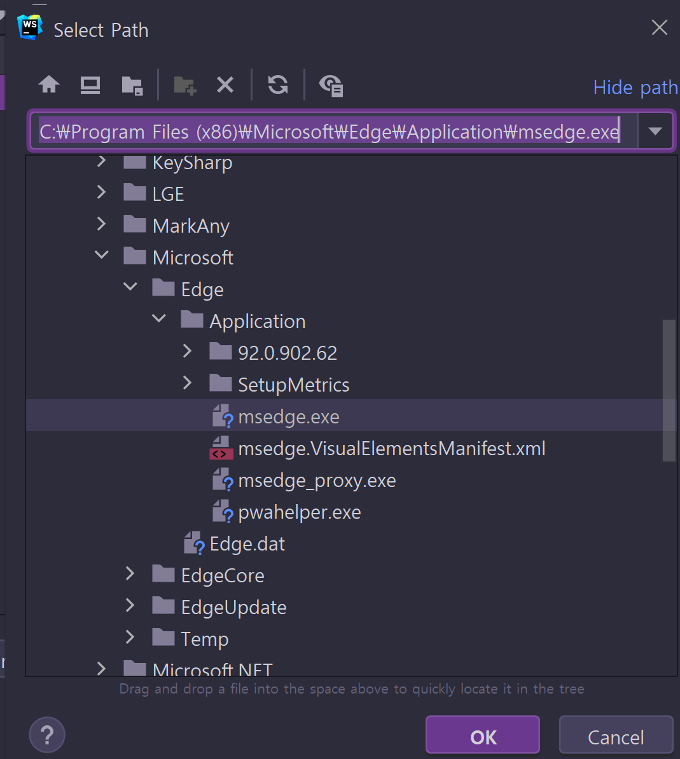Expand the 92.0.902.62 folder
Image resolution: width=680 pixels, height=759 pixels.
coord(188,352)
